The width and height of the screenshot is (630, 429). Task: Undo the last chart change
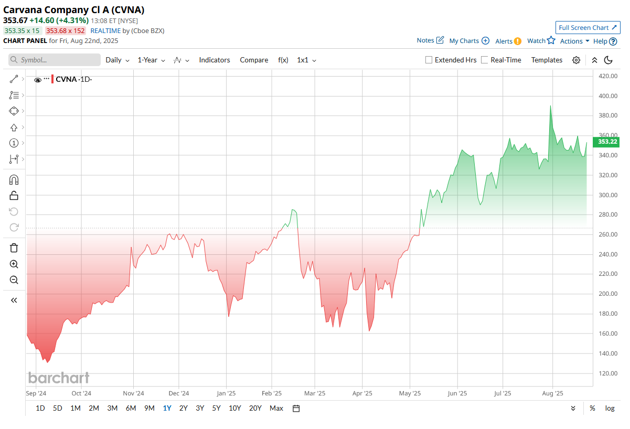click(x=14, y=211)
